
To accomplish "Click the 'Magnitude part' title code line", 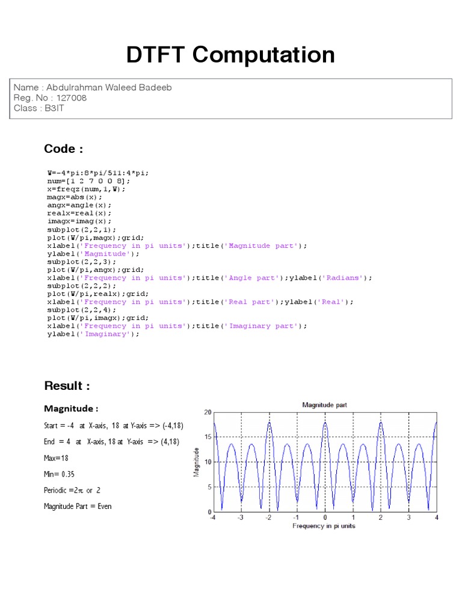I will pyautogui.click(x=177, y=246).
